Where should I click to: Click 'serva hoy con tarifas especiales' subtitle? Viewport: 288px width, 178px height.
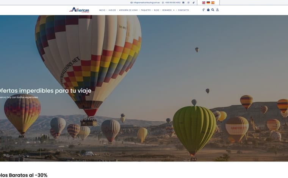(x=19, y=97)
